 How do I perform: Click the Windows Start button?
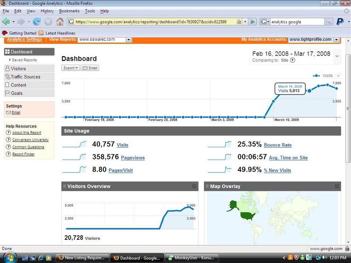(x=9, y=258)
